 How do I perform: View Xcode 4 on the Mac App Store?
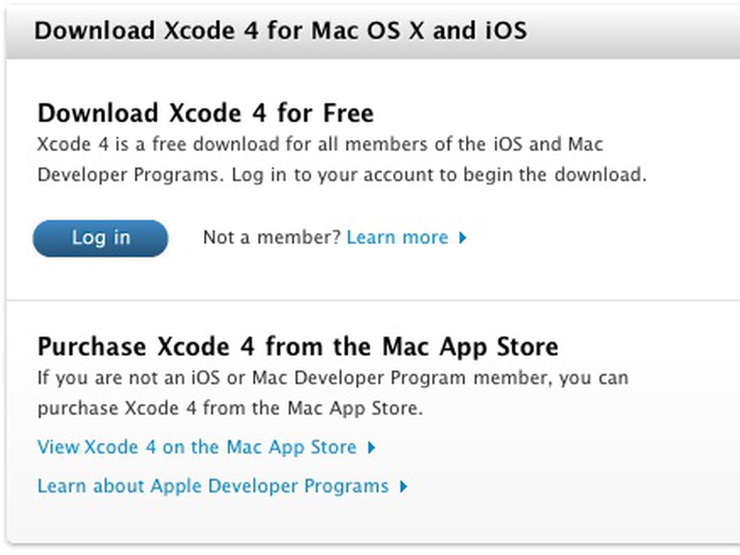[x=197, y=447]
